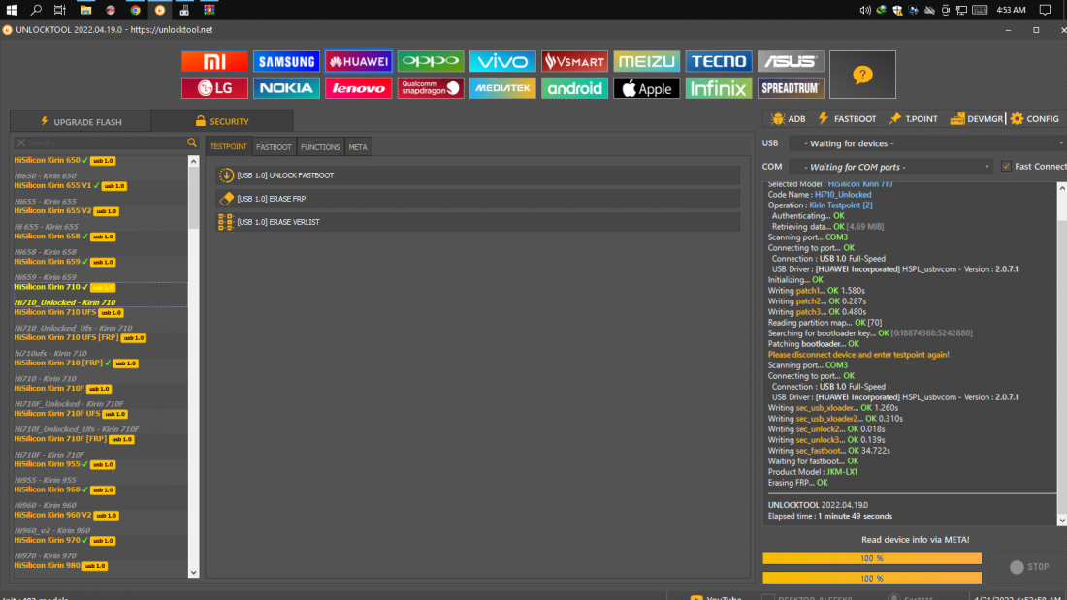Select the Infinix brand logo
Screen dimensions: 1067x600
click(719, 88)
